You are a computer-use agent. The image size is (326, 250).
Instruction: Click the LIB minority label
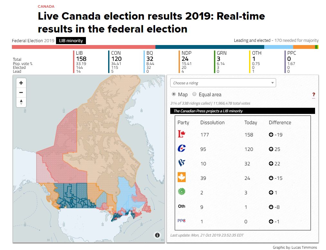coord(71,41)
